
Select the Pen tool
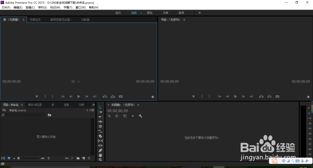click(100, 150)
